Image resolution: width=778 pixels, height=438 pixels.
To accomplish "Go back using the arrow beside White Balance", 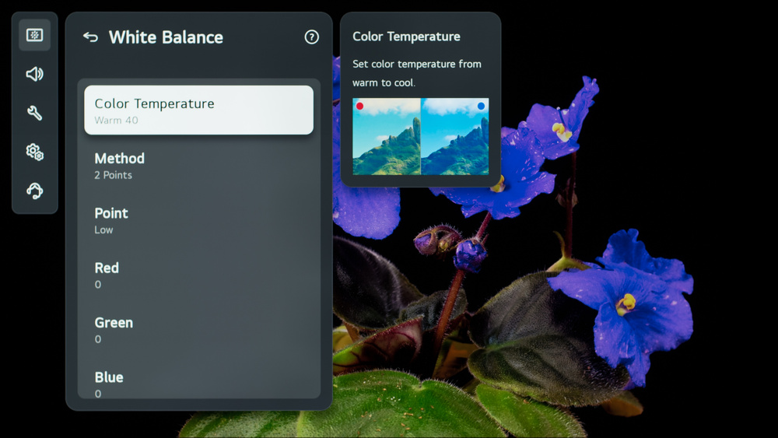I will pos(90,37).
